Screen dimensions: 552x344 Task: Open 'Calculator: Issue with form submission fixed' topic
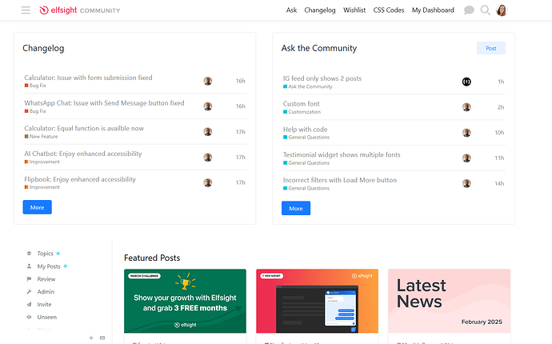click(88, 78)
